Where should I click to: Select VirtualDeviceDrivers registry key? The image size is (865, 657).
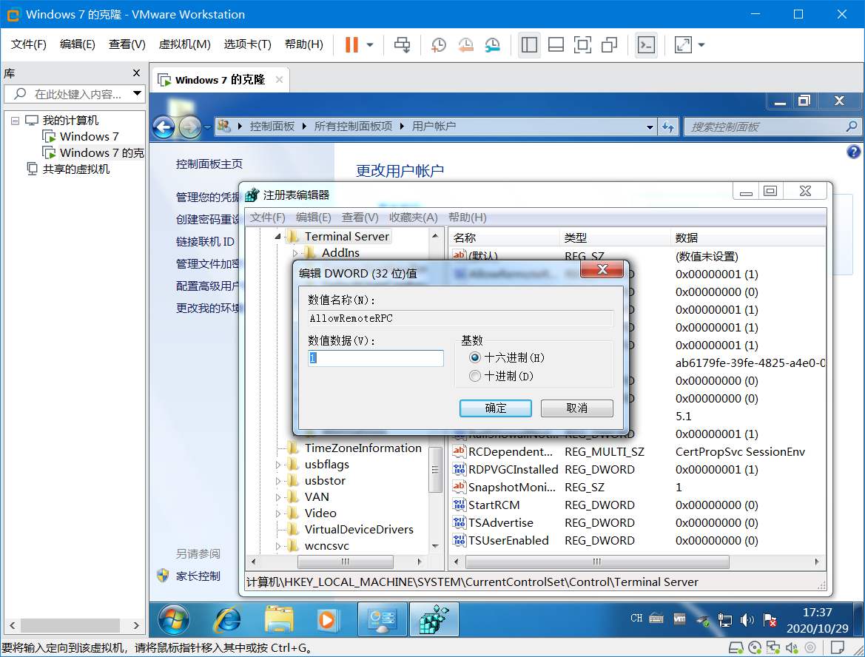[359, 529]
